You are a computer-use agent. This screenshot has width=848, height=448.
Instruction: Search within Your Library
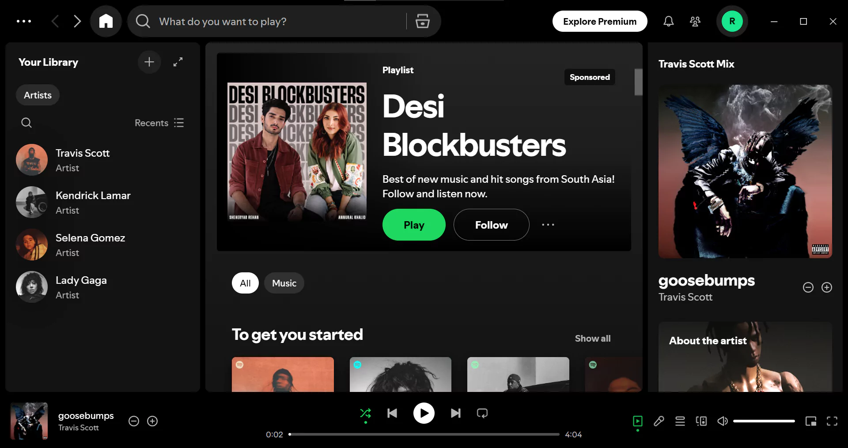click(x=26, y=123)
